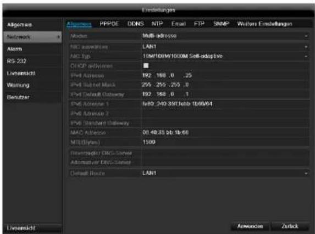Switch to the Allgemein tab
The height and width of the screenshot is (234, 315).
coord(79,24)
